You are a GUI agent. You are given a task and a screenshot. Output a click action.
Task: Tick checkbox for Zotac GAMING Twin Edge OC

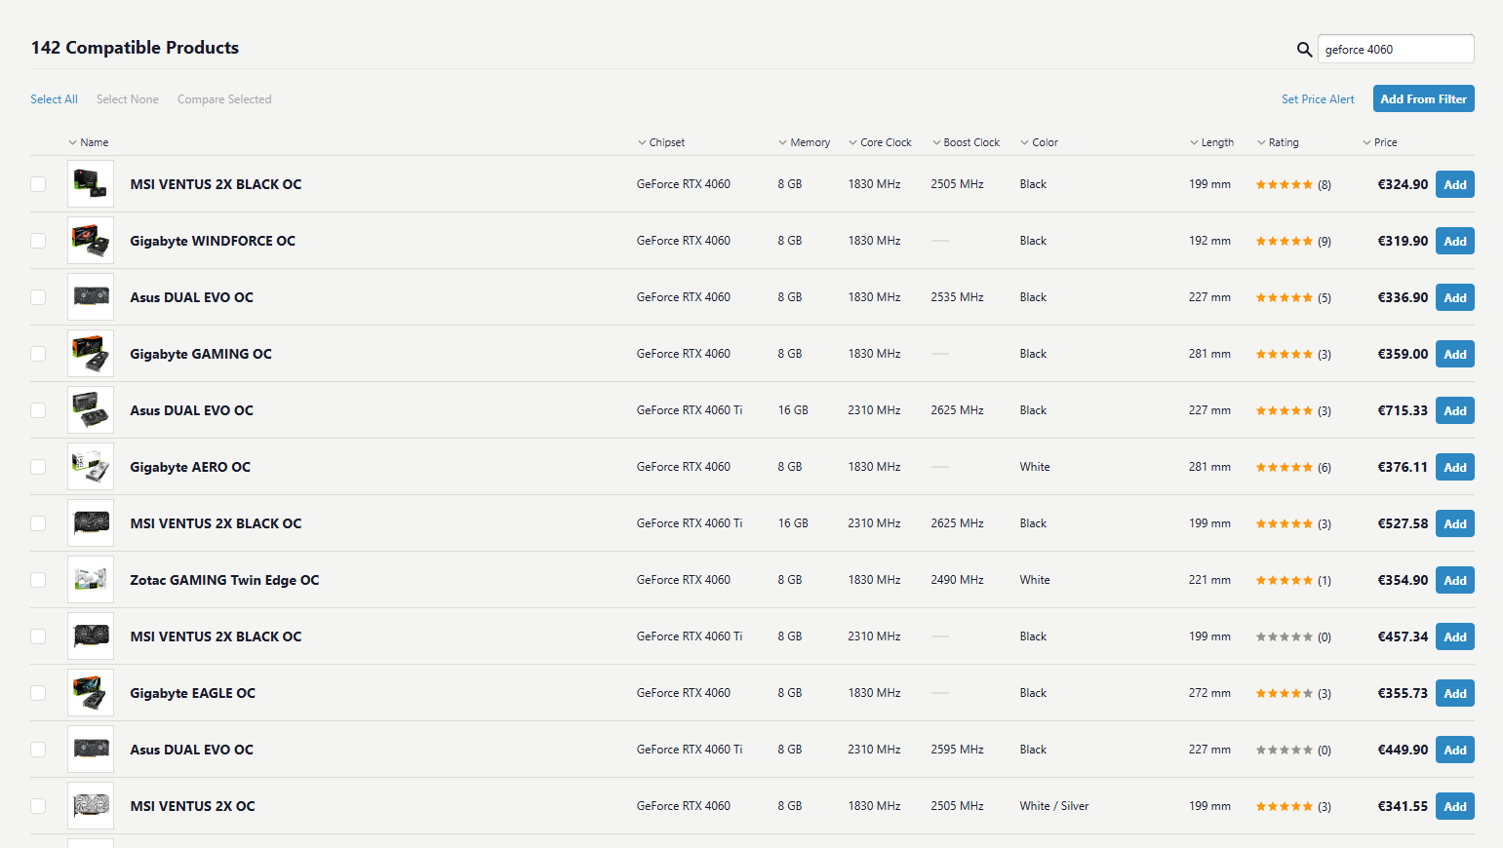38,580
